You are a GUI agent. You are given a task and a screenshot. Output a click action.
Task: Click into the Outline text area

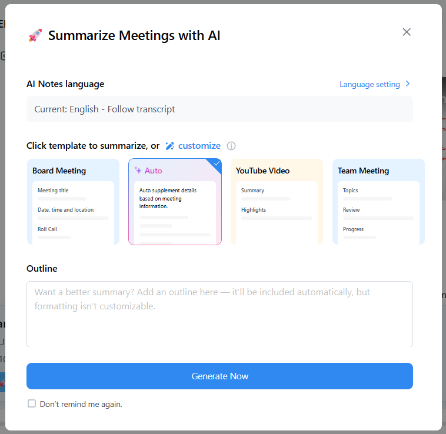tap(219, 314)
